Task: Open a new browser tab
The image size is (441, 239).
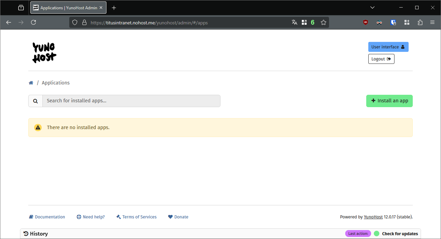Action: [114, 8]
